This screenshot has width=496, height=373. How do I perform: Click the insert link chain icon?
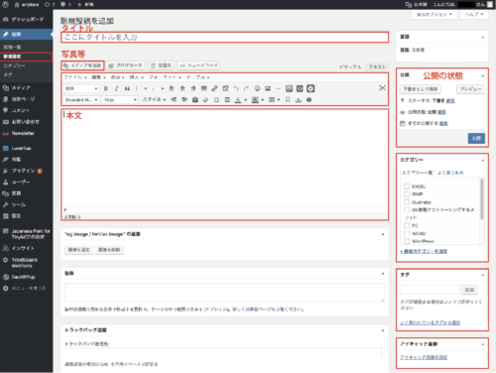(x=214, y=88)
